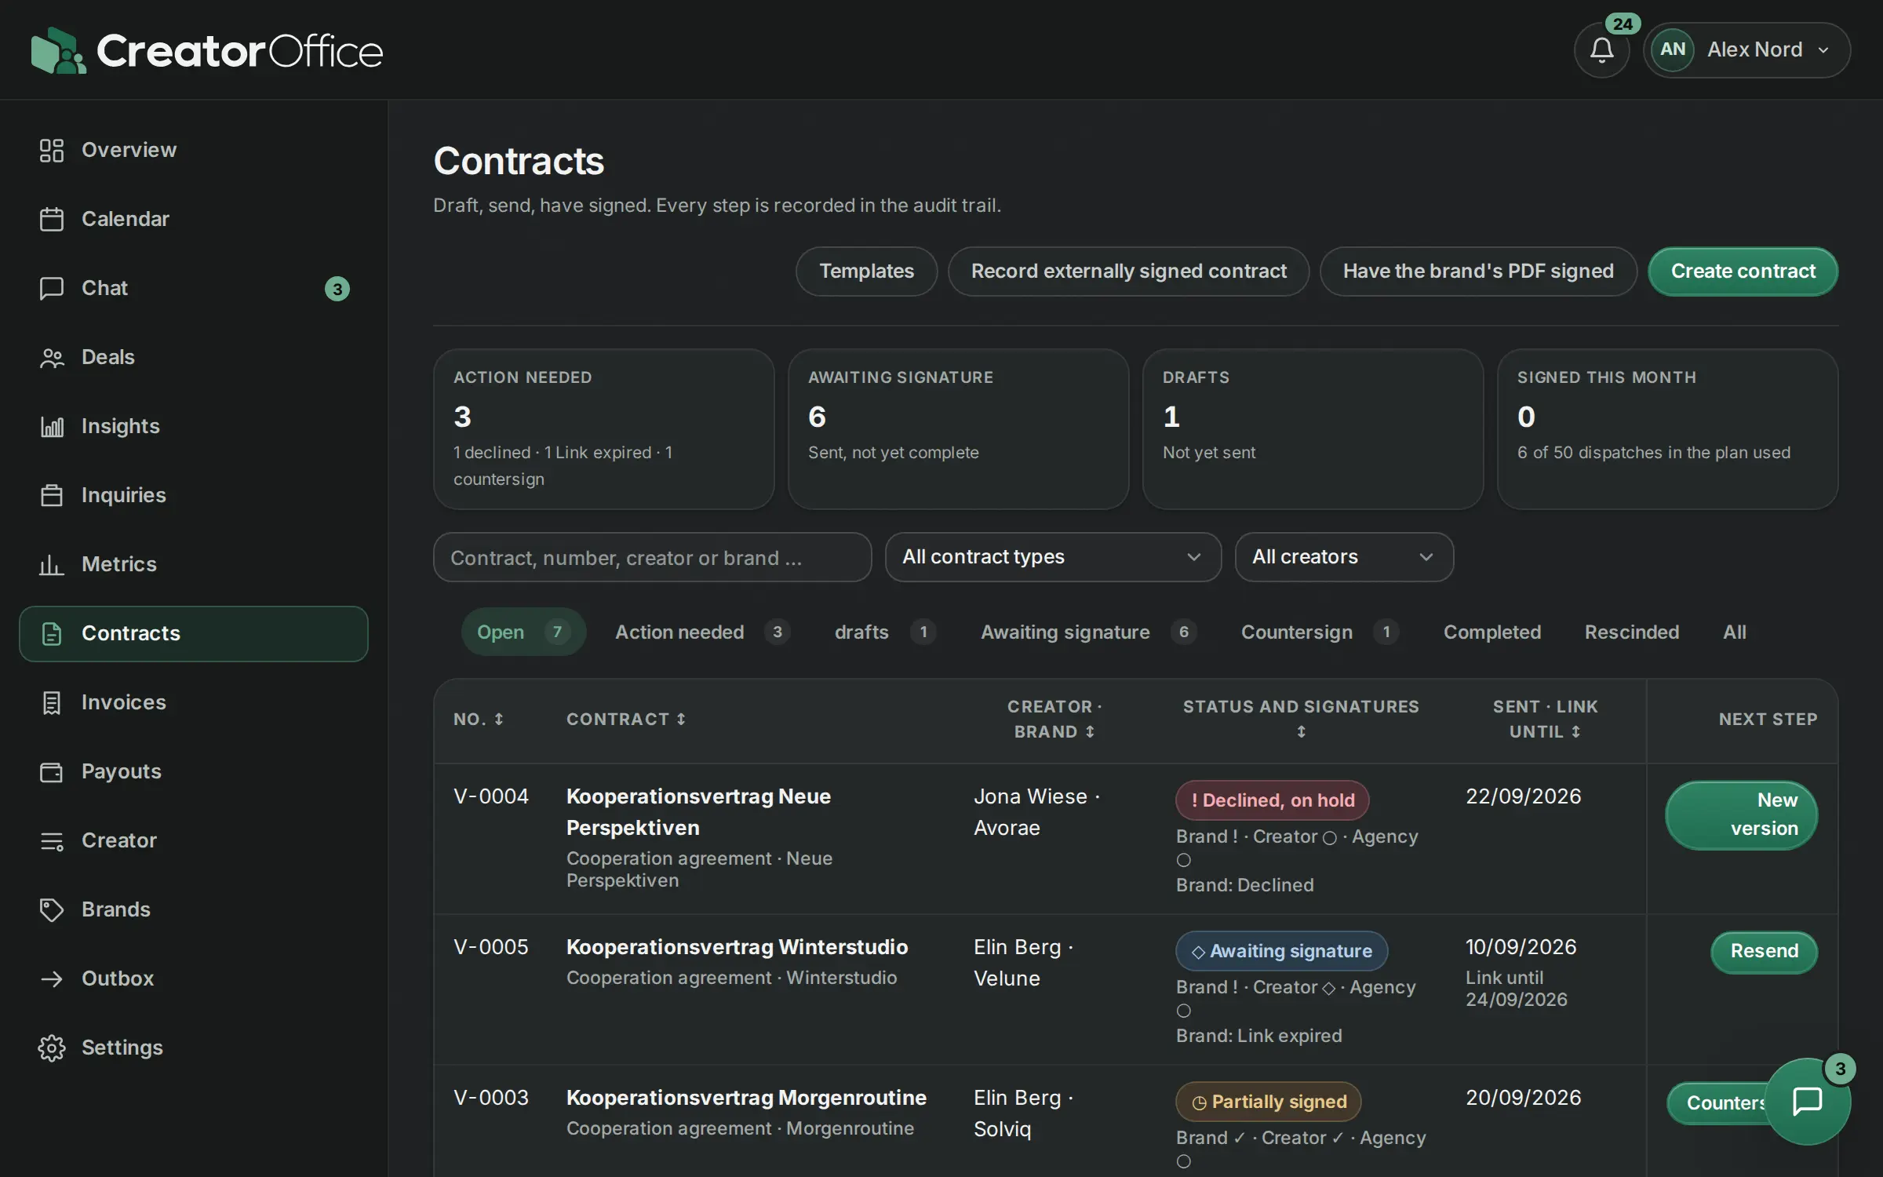
Task: Sort by Creator · Brand column arrows
Action: [1090, 731]
